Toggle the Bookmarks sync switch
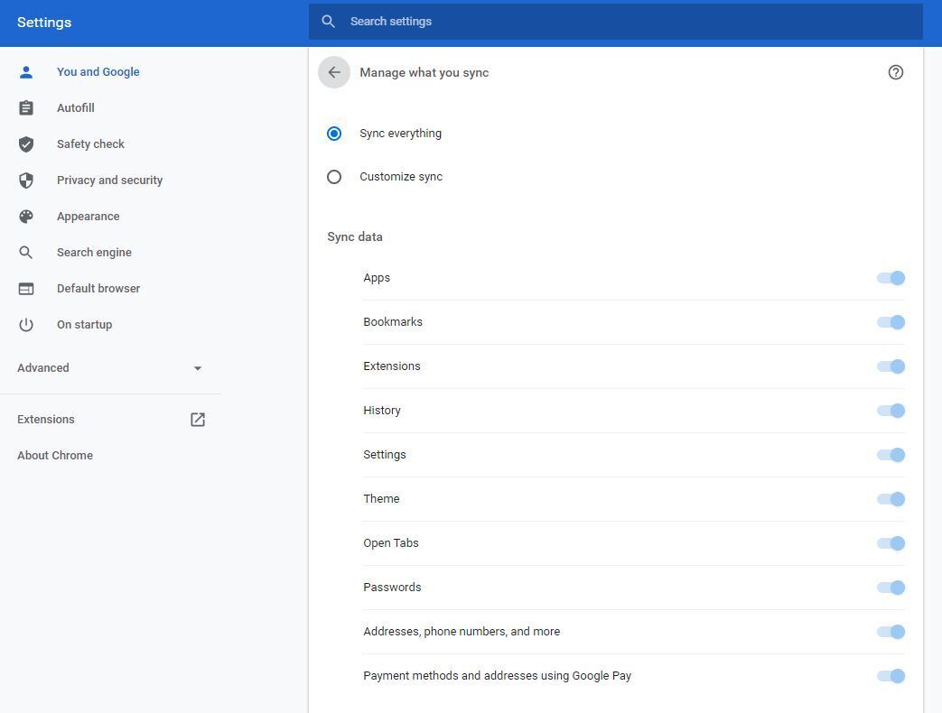Image resolution: width=942 pixels, height=713 pixels. coord(891,322)
